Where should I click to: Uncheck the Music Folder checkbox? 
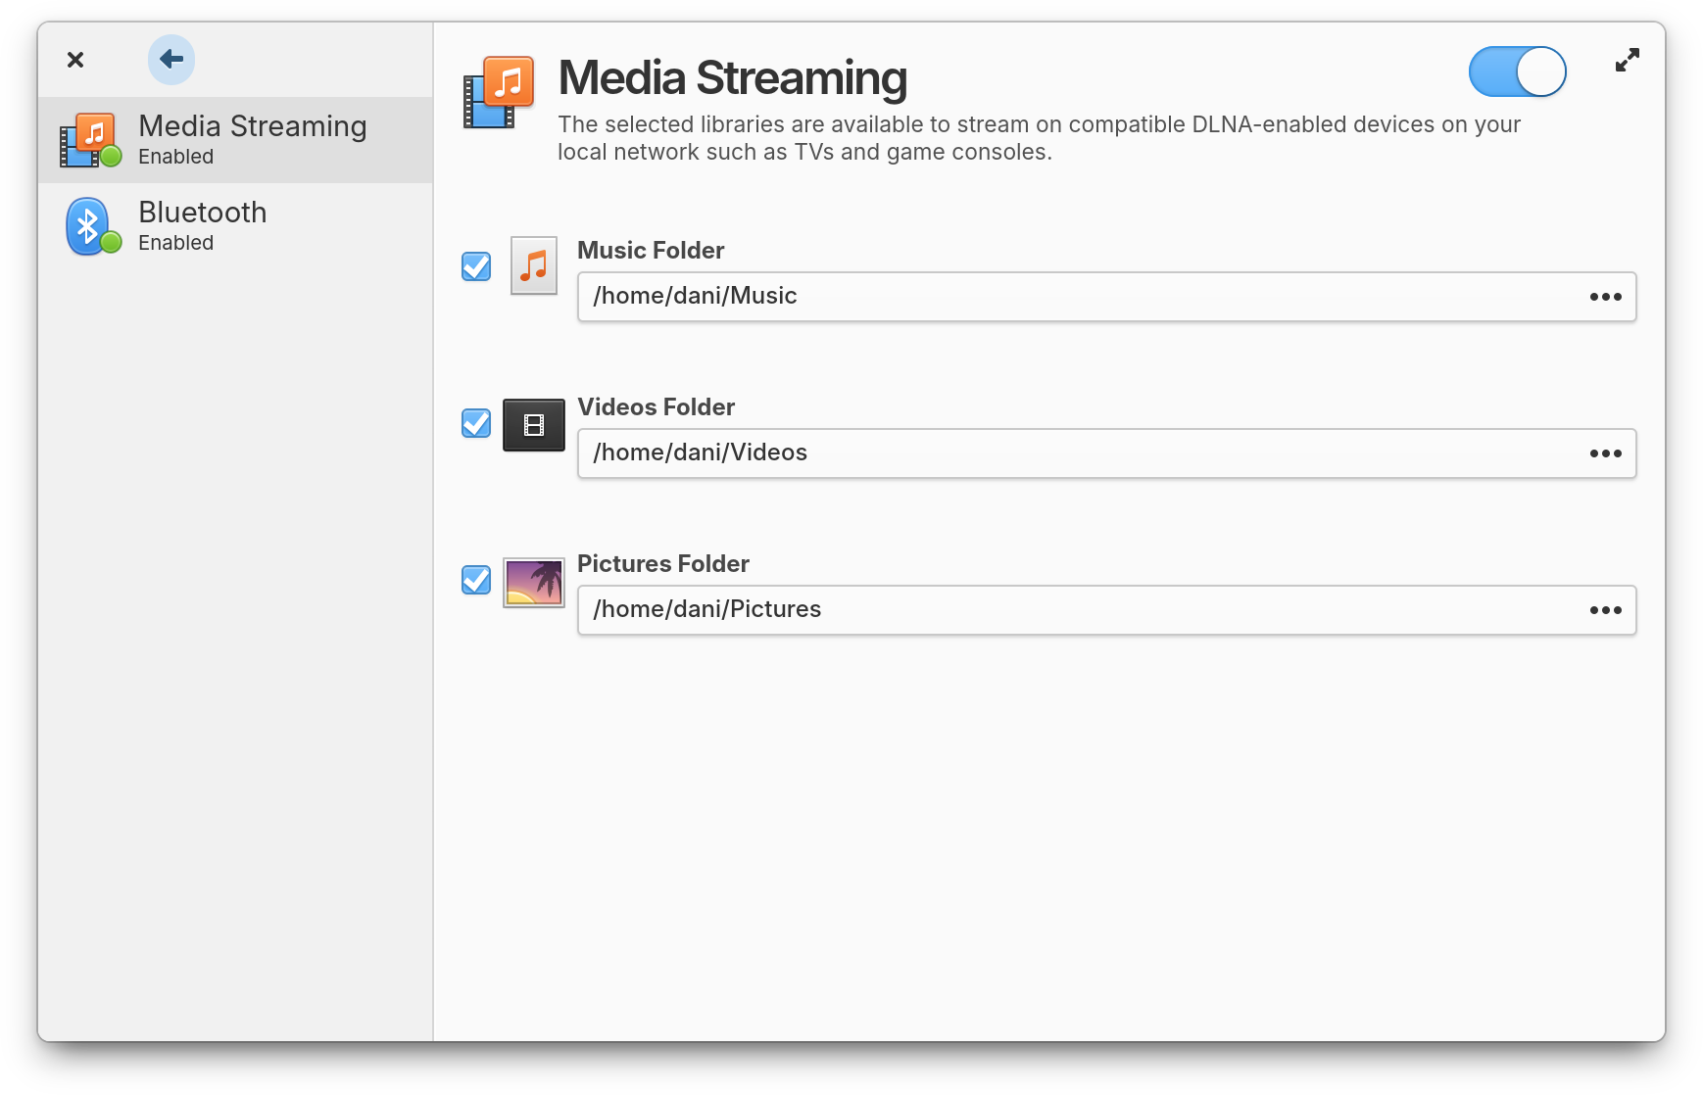(476, 266)
